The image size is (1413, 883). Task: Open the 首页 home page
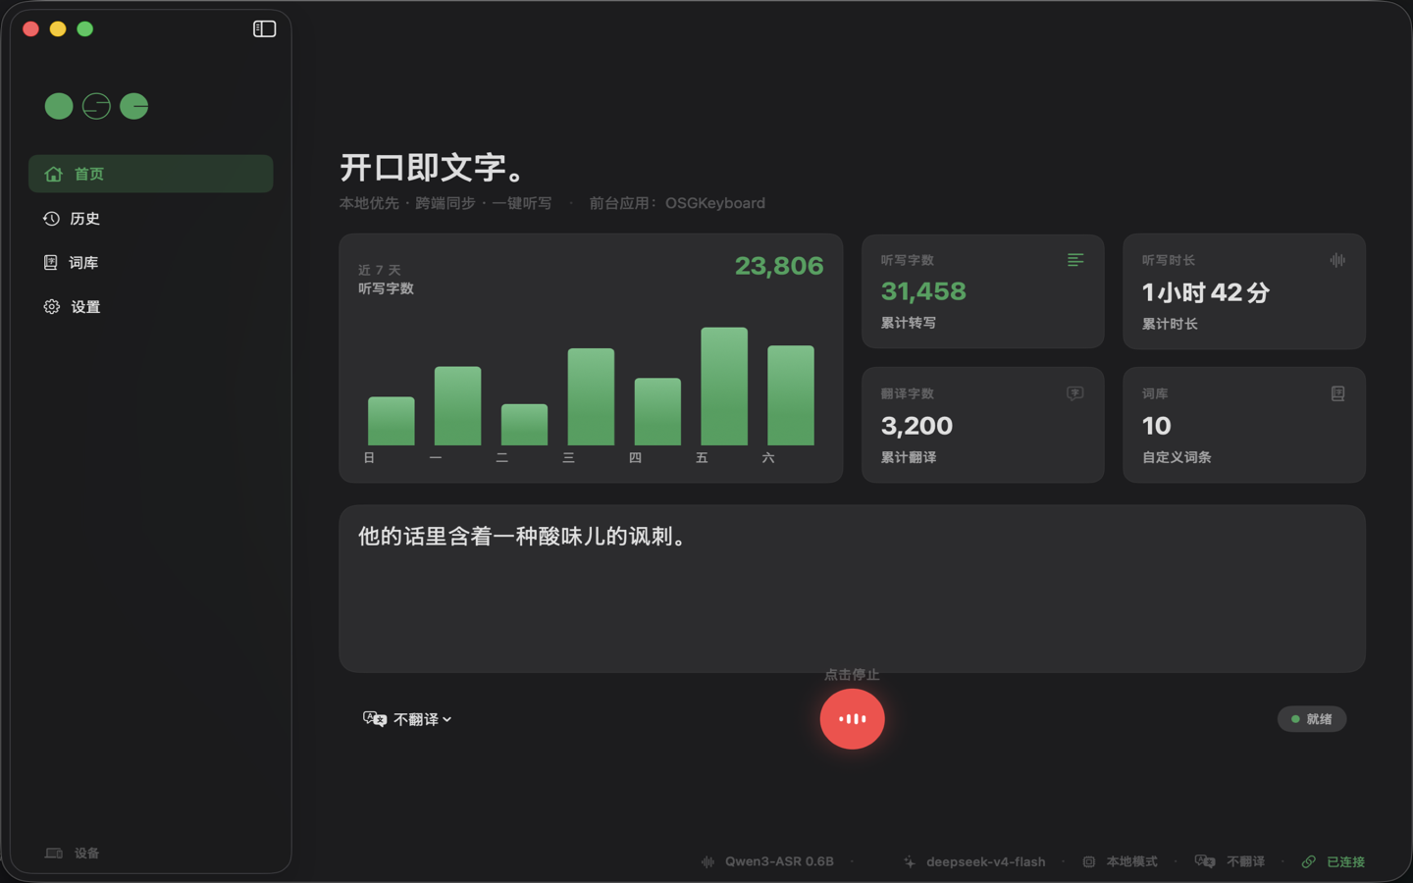[150, 174]
